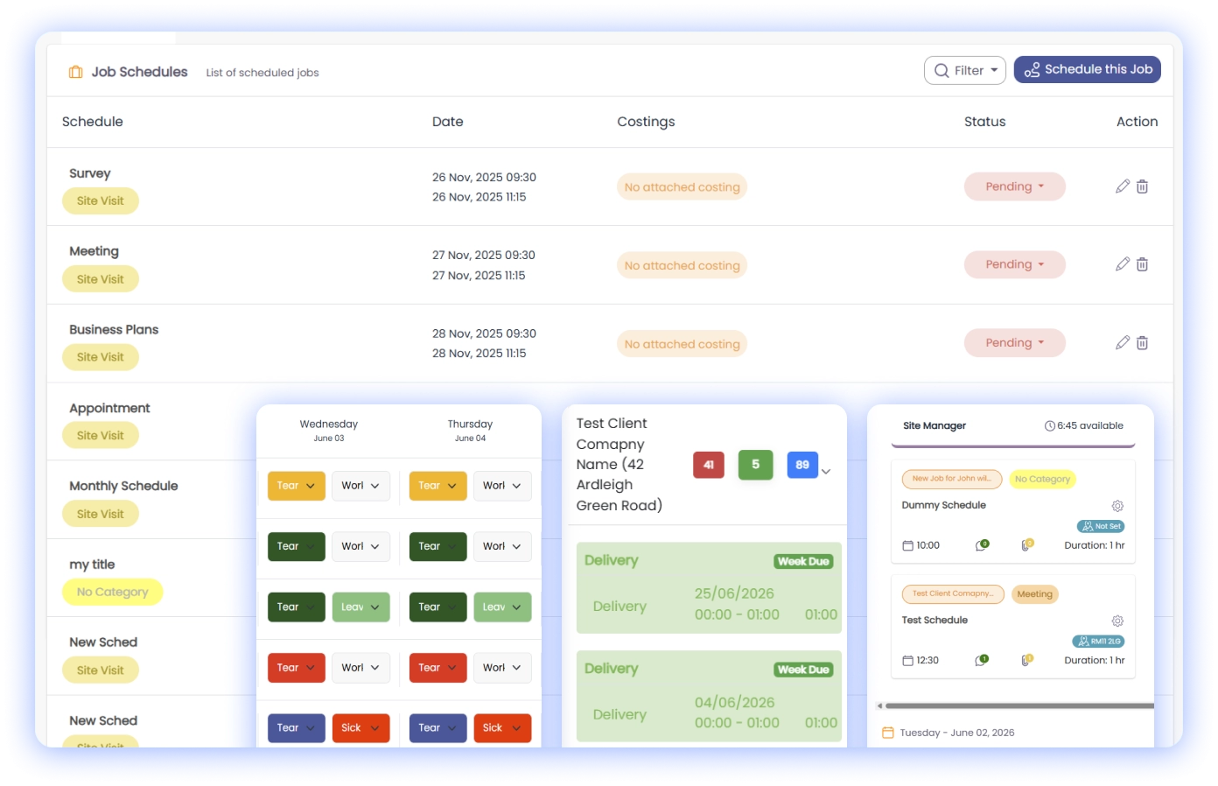This screenshot has height=786, width=1218.
Task: Click the calendar icon next to 10:00
Action: pyautogui.click(x=907, y=545)
